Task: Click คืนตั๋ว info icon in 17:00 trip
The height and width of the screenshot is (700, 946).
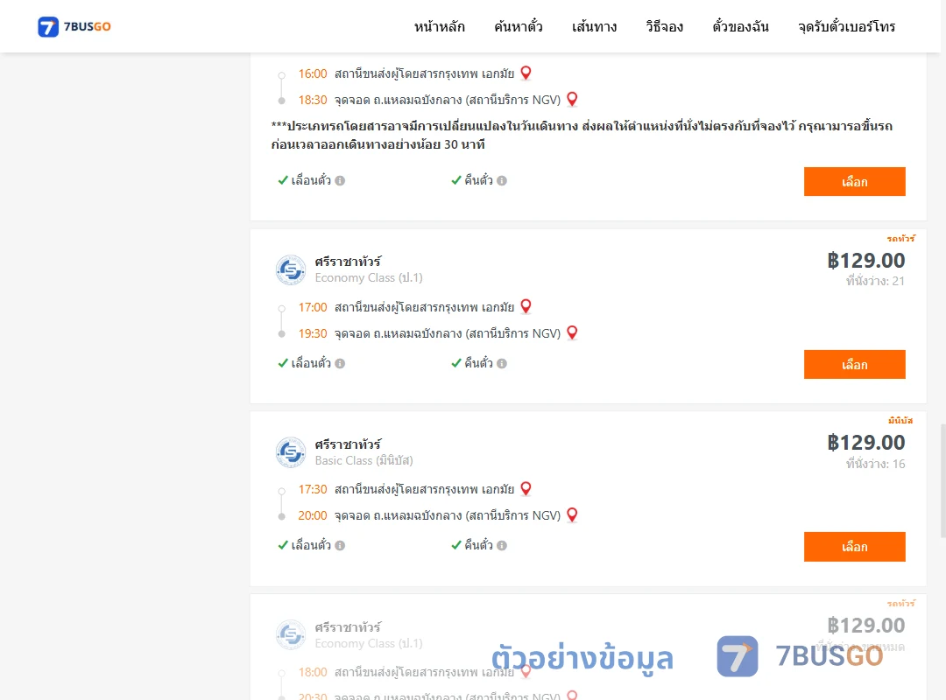Action: pyautogui.click(x=502, y=363)
